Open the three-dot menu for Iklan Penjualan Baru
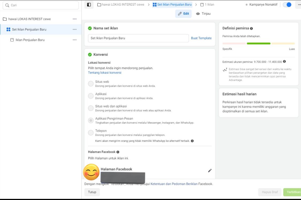Screen dimensions: 301x200 tap(75, 40)
